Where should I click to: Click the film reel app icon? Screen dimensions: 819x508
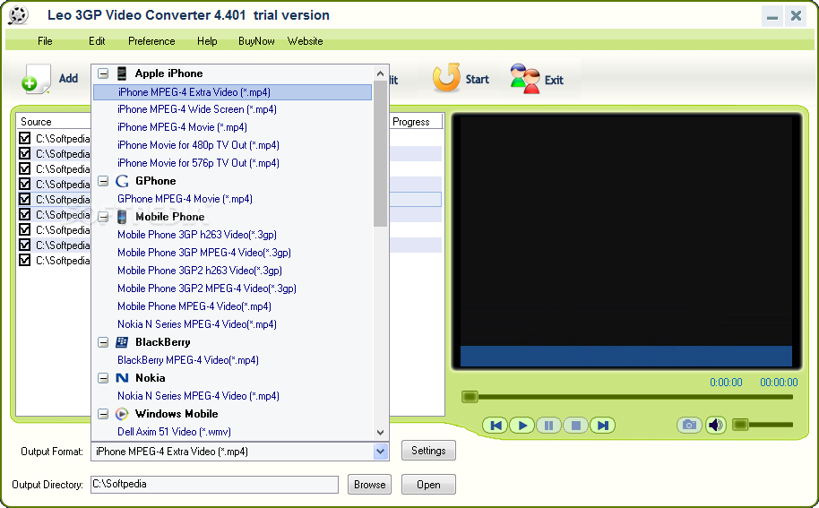(18, 15)
